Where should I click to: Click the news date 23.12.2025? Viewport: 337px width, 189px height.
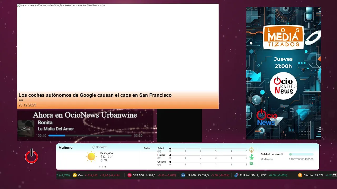(27, 105)
